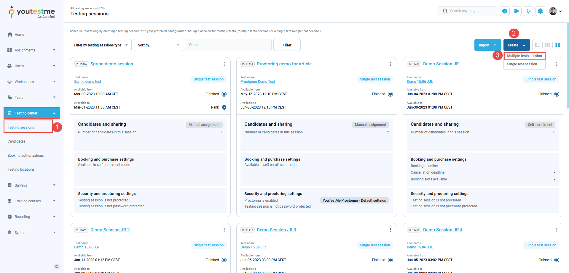Click the YouTestMe Proctoring Default settings chip
This screenshot has height=273, width=569.
354,200
